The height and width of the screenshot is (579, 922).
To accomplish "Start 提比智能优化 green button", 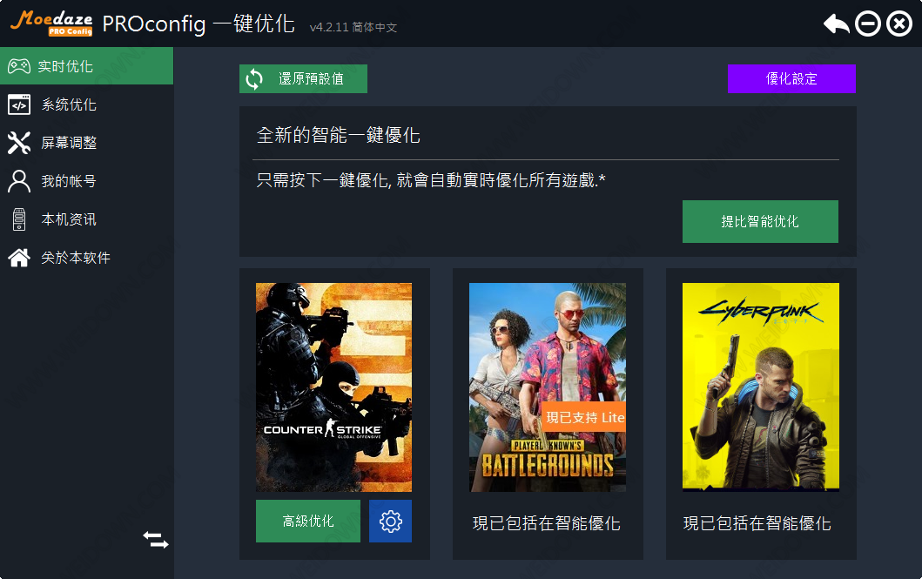I will [x=760, y=222].
